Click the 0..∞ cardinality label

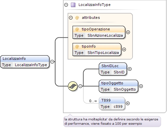[93, 101]
